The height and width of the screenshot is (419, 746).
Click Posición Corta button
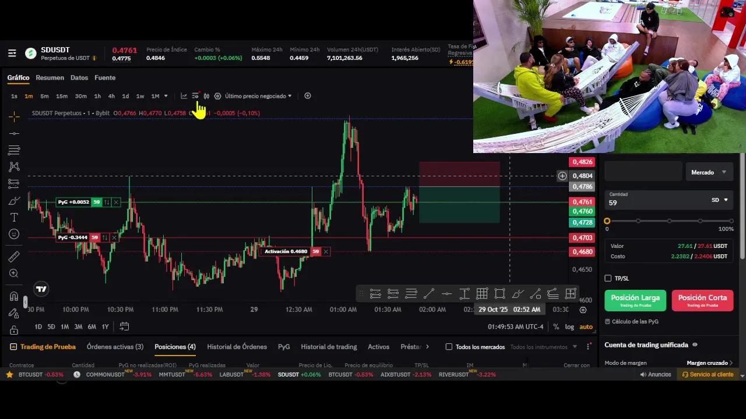tap(702, 300)
